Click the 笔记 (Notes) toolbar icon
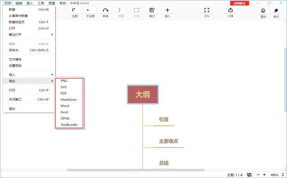Image resolution: width=287 pixels, height=178 pixels. pyautogui.click(x=152, y=10)
